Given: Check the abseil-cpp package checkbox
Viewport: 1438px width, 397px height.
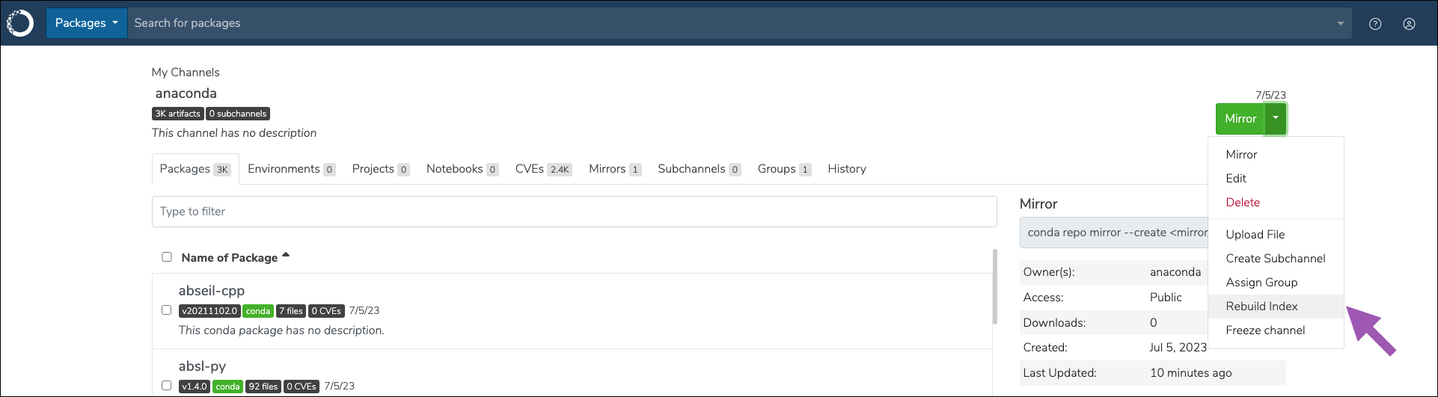Looking at the screenshot, I should (167, 310).
